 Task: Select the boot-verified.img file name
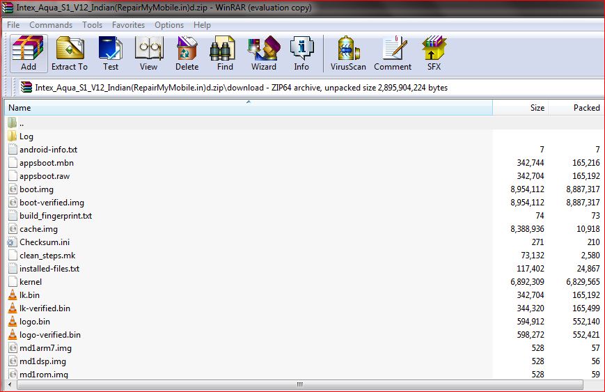[52, 203]
